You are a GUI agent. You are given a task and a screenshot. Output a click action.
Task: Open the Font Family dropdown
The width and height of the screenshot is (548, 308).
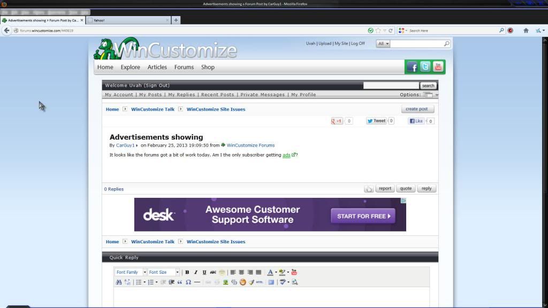(131, 272)
